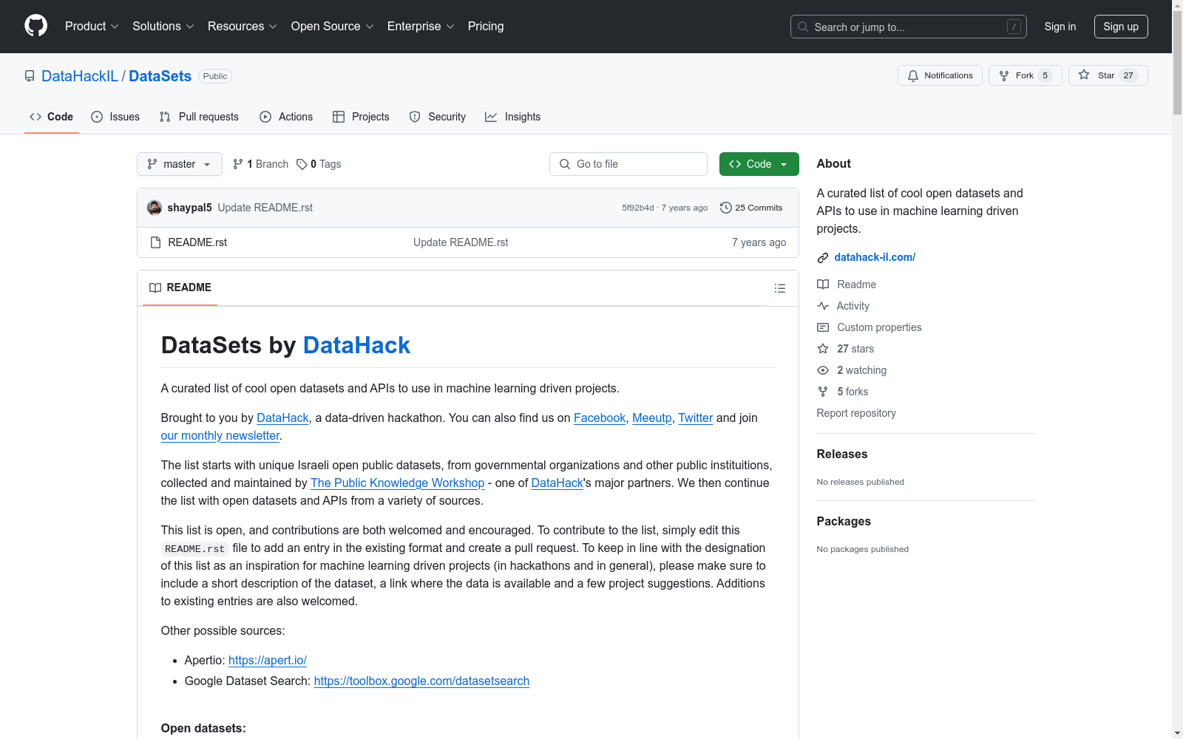The image size is (1183, 739).
Task: Click the tag icon beside 0 Tags
Action: [x=302, y=164]
